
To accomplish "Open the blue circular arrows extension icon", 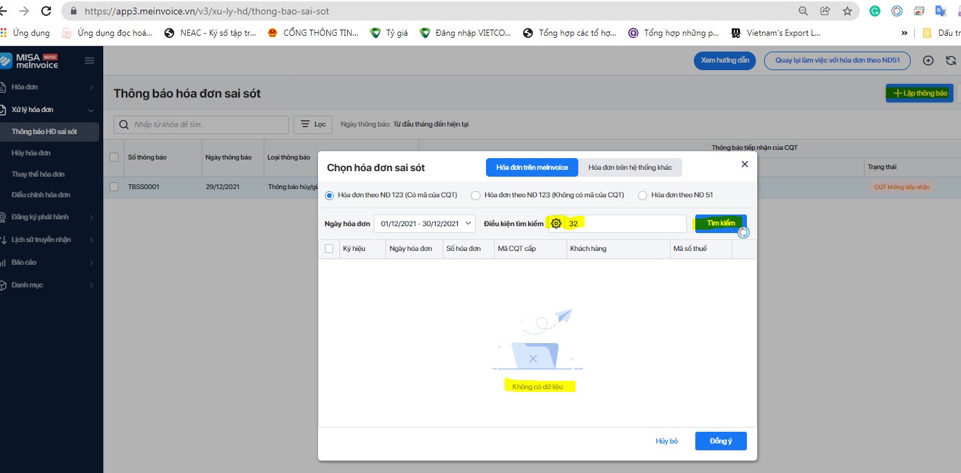I will [x=897, y=11].
